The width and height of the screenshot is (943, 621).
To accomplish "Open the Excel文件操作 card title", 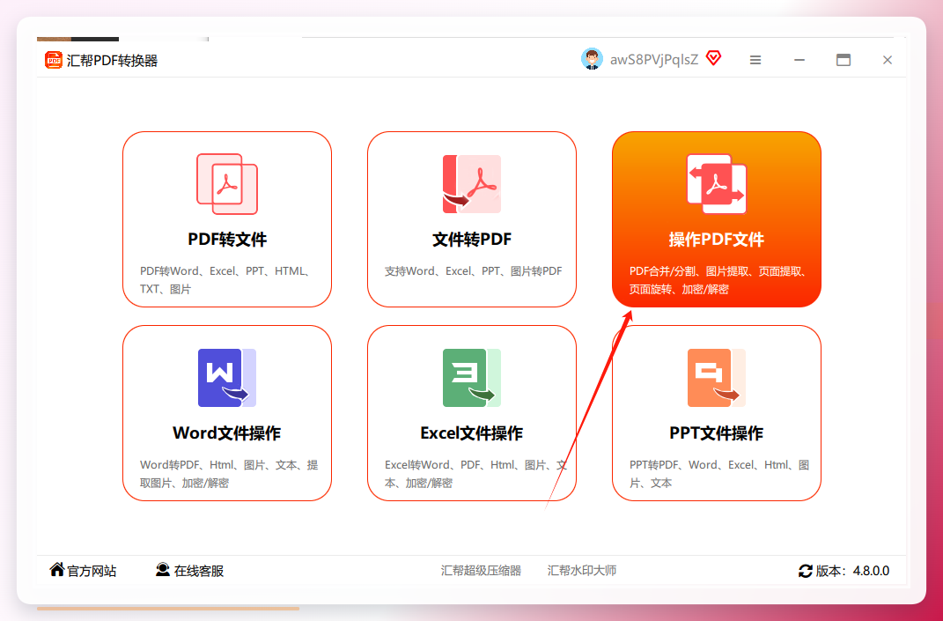I will pyautogui.click(x=472, y=433).
